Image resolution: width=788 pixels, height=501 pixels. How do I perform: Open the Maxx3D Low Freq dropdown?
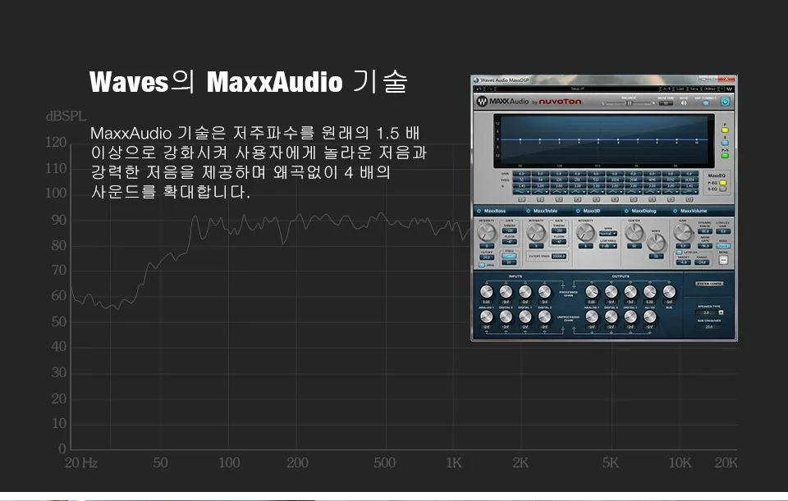(608, 246)
